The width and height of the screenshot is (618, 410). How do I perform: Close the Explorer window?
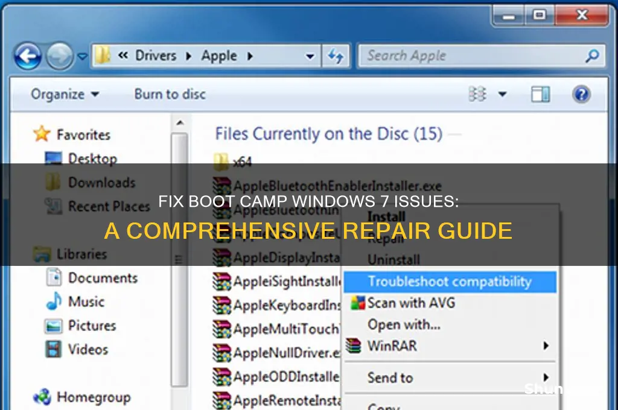point(581,15)
